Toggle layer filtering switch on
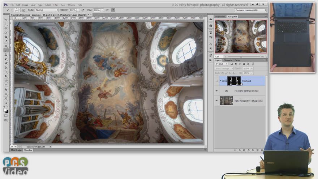Image resolution: width=318 pixels, height=179 pixels. click(253, 64)
